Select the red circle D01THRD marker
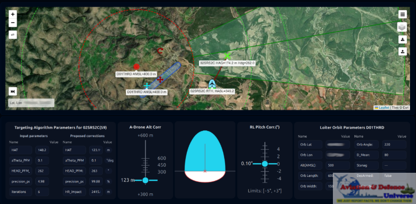The width and height of the screenshot is (416, 204). tap(136, 66)
